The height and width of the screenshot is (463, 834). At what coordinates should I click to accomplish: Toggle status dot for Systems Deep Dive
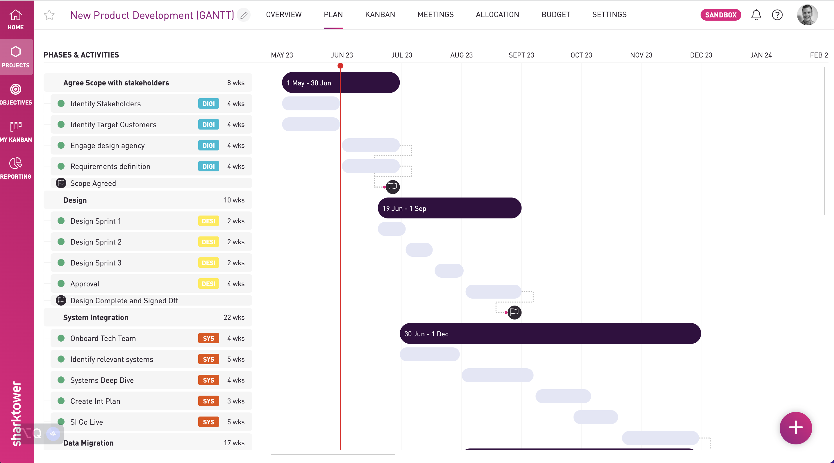[61, 380]
